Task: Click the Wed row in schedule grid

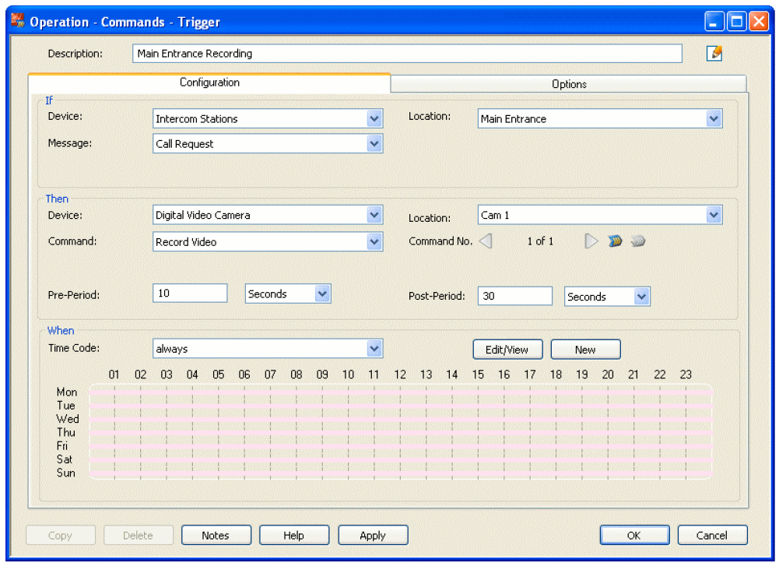Action: (x=400, y=419)
